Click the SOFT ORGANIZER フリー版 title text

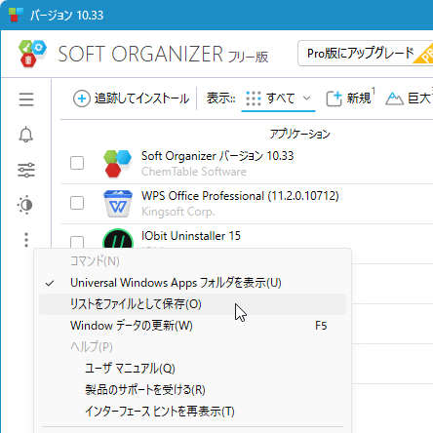tap(163, 54)
